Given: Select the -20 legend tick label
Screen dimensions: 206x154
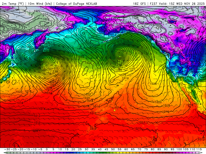Looking at the screenshot, I should pyautogui.click(x=20, y=149).
